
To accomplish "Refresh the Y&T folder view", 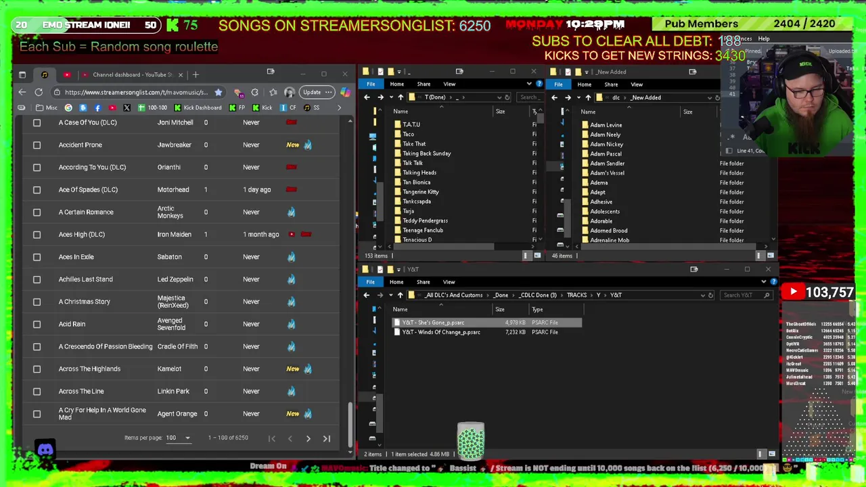I will (x=710, y=295).
